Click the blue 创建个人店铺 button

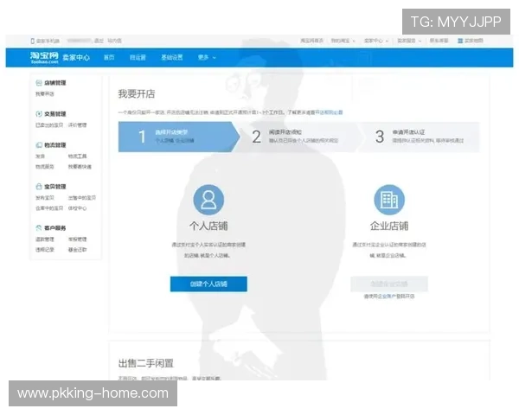tap(208, 284)
